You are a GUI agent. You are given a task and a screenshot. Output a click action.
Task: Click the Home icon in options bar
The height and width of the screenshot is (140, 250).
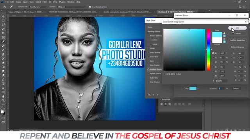[4, 7]
